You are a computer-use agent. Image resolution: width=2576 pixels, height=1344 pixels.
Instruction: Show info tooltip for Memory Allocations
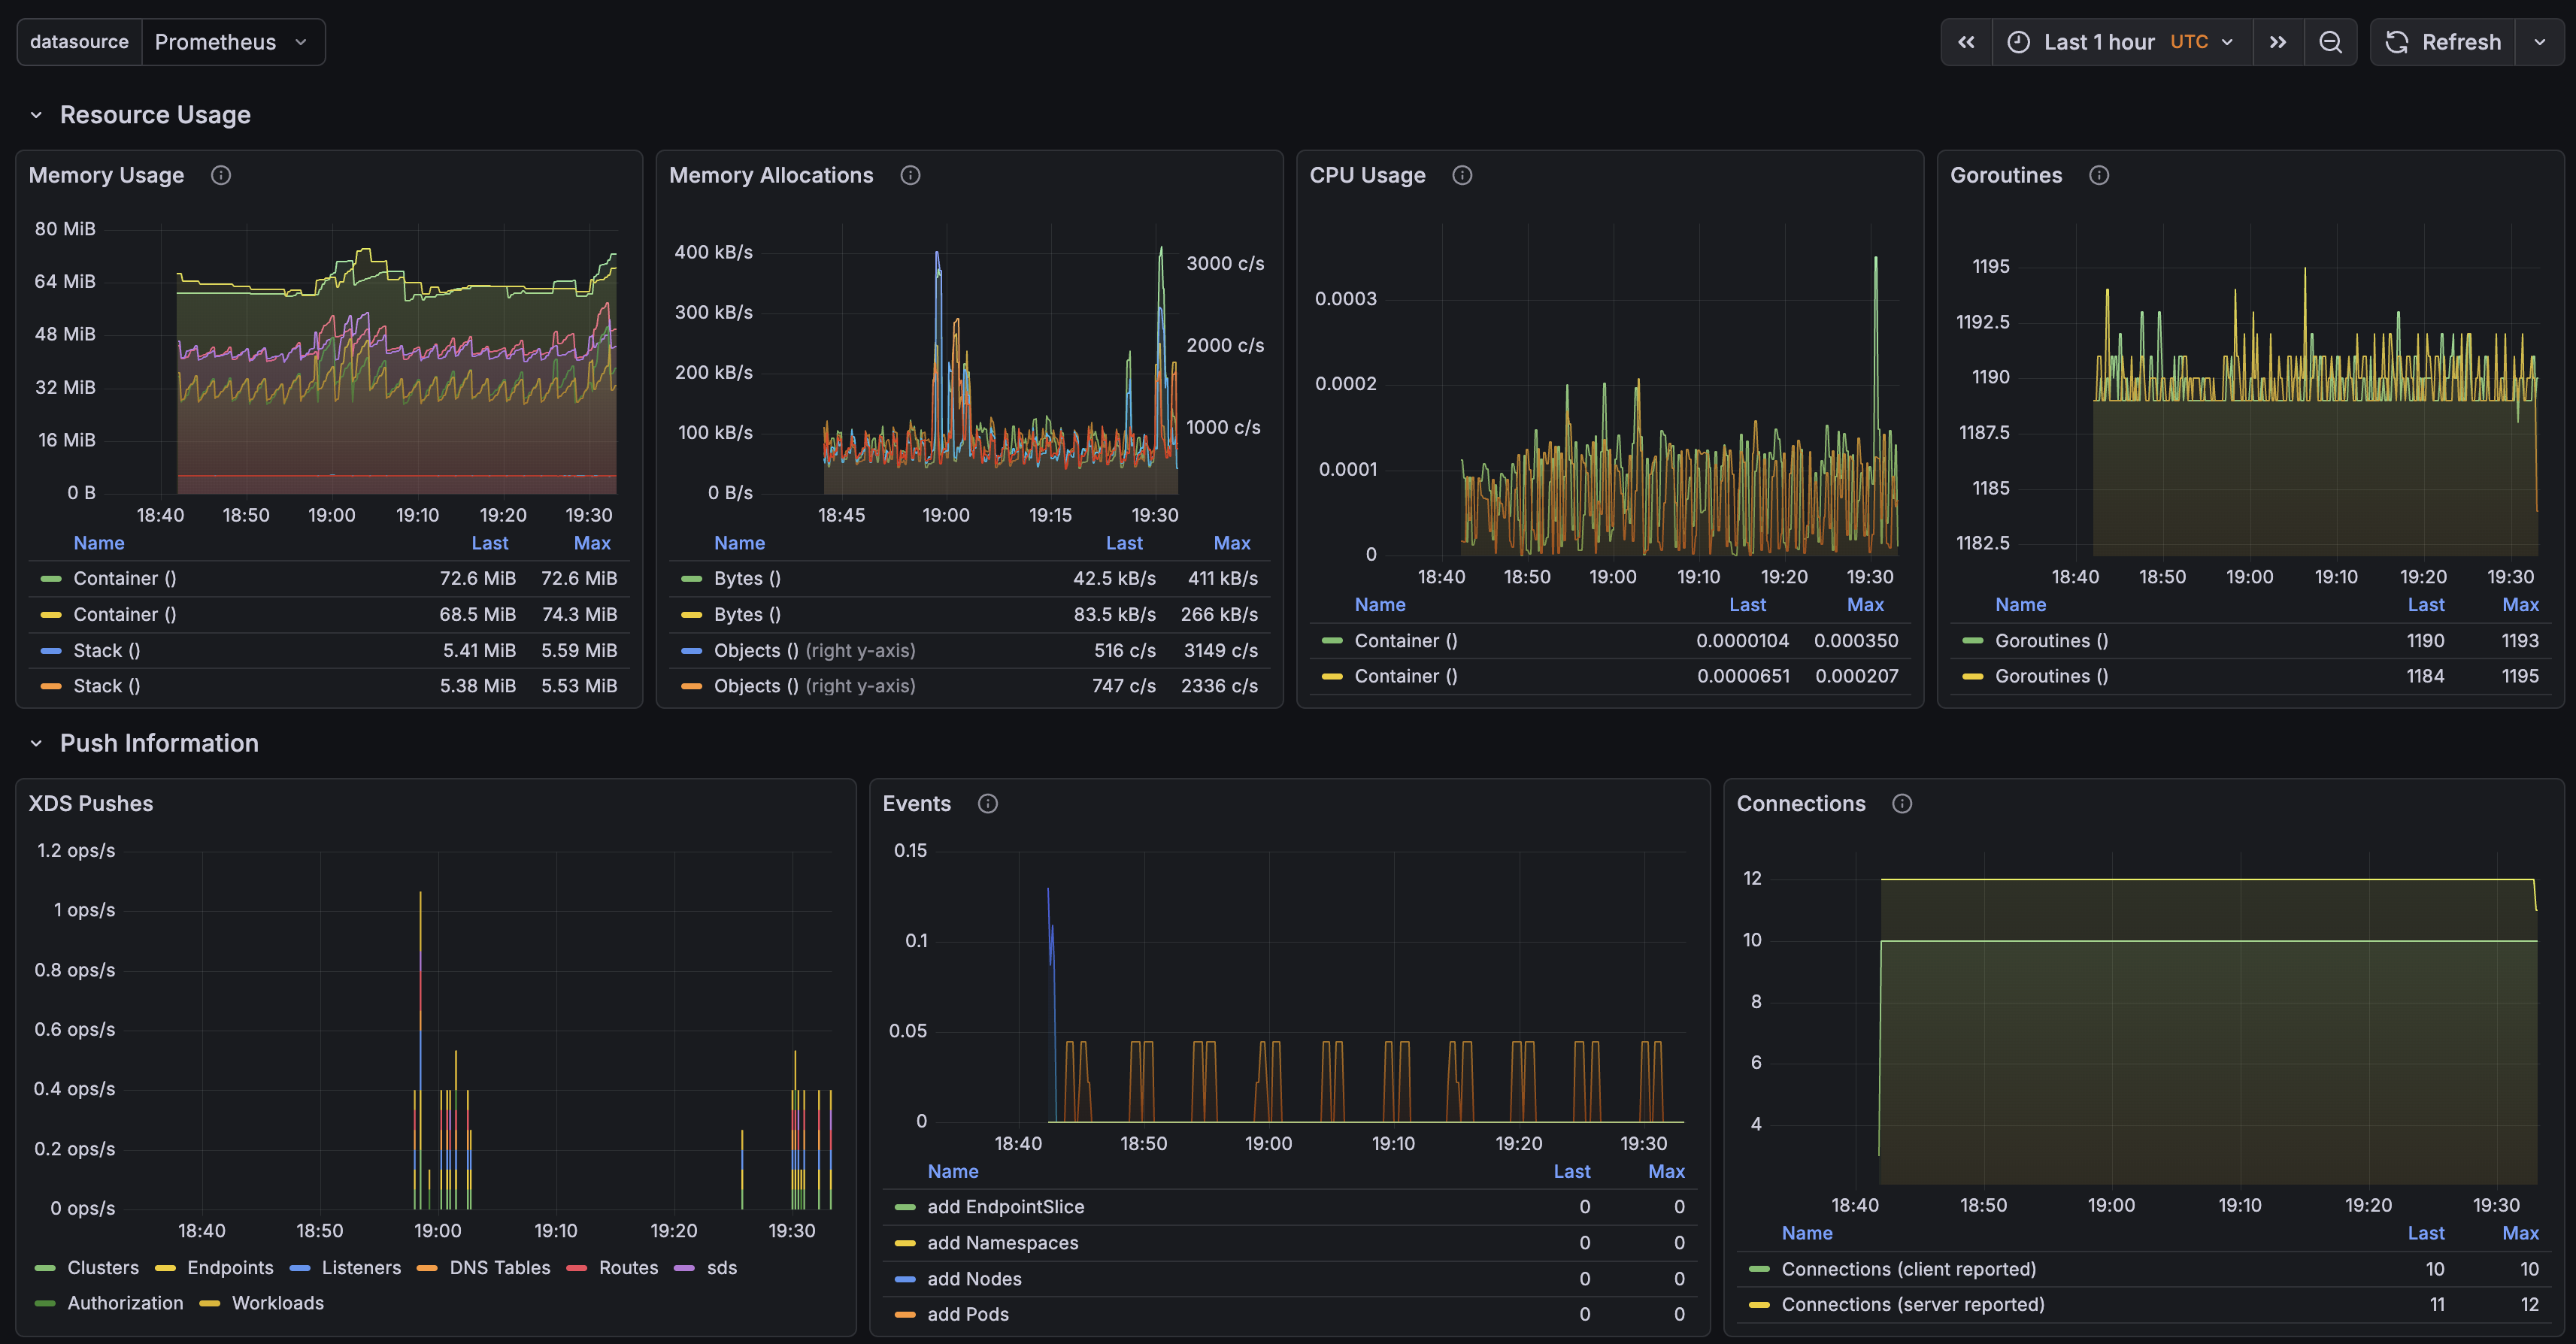pos(910,175)
